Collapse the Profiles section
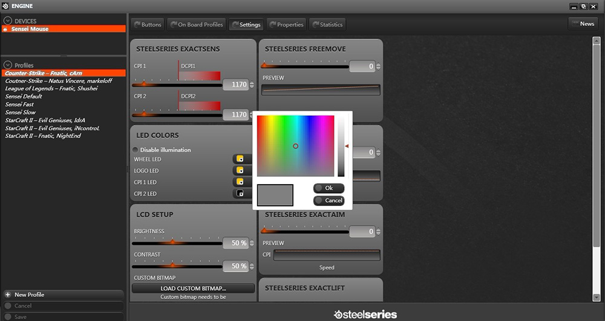This screenshot has width=605, height=321. tap(8, 65)
